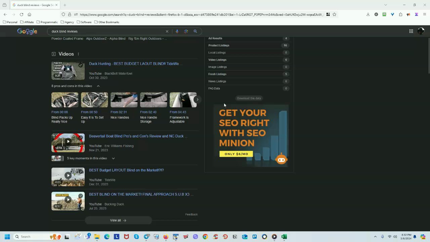Open the Videos section three-dot menu
The width and height of the screenshot is (430, 242).
click(78, 54)
